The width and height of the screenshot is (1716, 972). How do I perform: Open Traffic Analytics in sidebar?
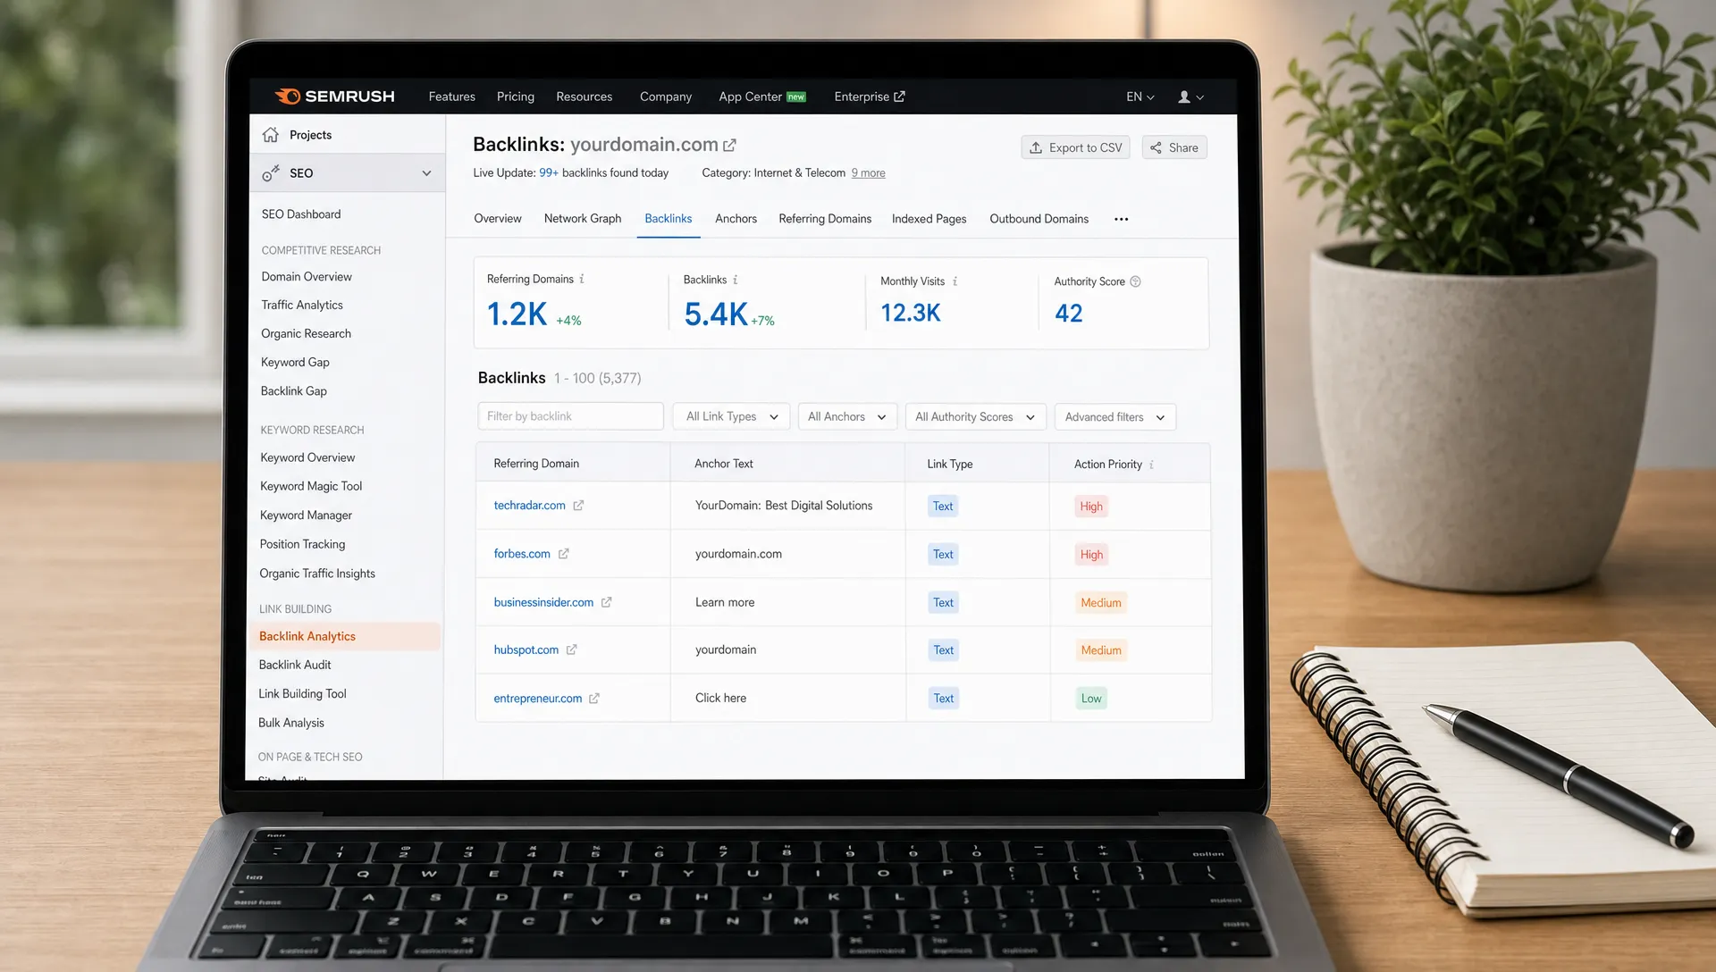pos(302,306)
